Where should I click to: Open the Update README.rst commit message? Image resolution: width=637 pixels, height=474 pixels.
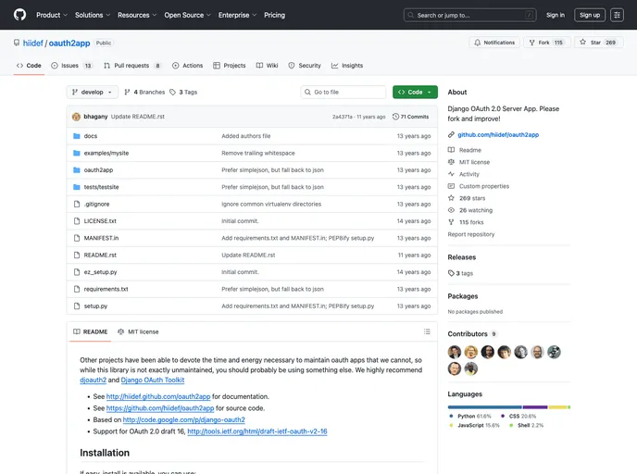coord(138,117)
